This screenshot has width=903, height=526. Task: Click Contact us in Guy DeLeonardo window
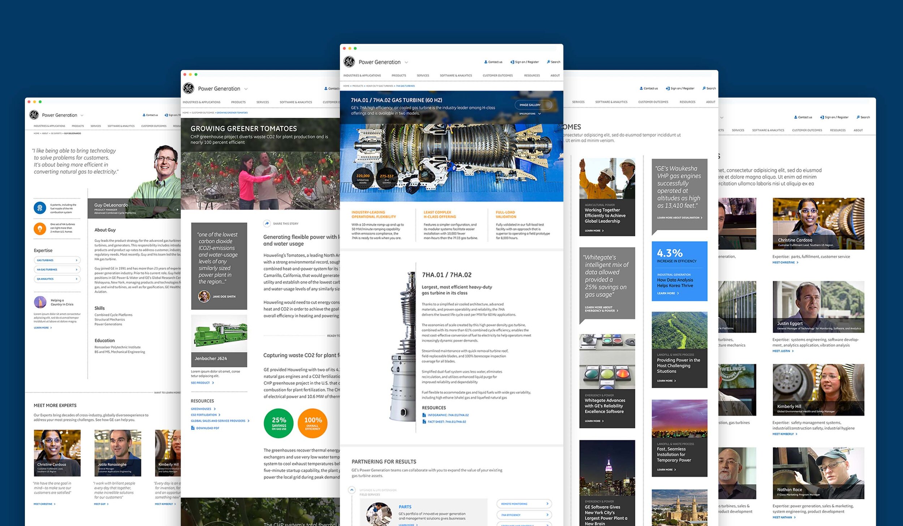coord(150,115)
